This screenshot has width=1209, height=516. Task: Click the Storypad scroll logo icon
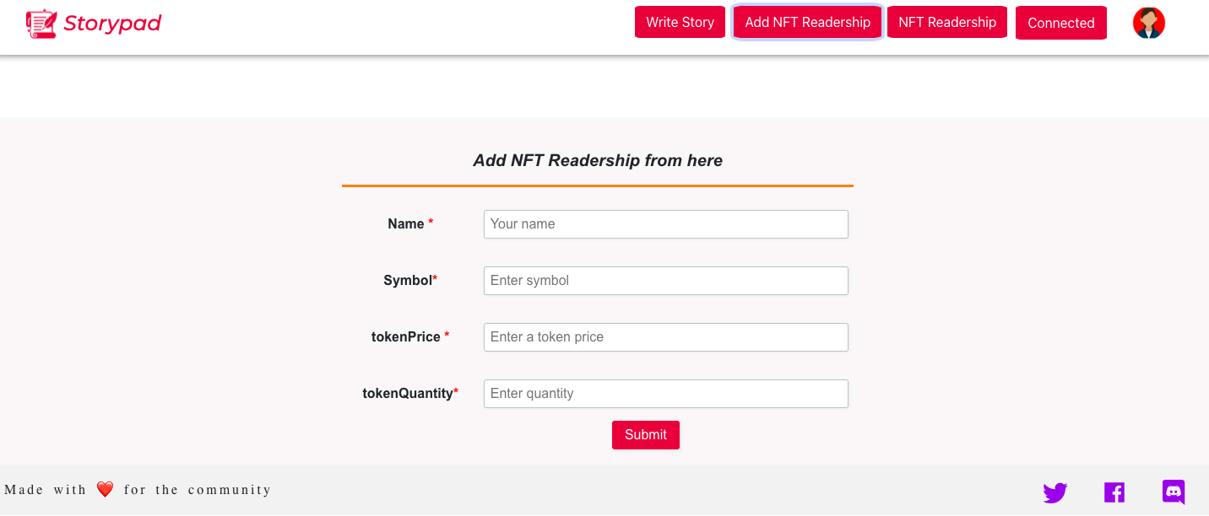(x=41, y=24)
